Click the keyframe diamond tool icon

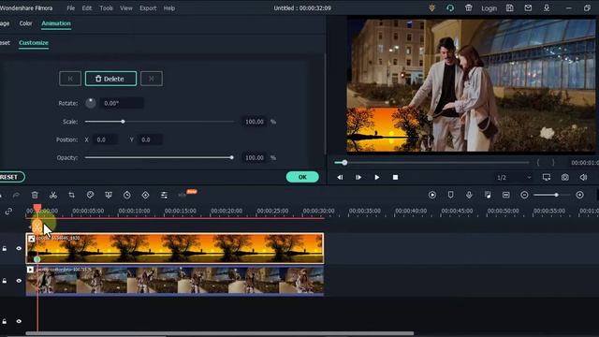(x=146, y=195)
